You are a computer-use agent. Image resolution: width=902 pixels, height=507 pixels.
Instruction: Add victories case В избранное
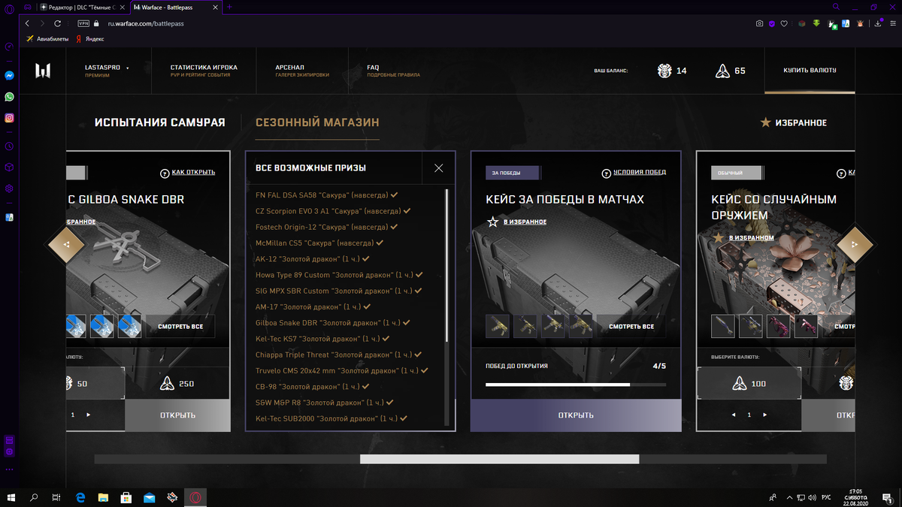pos(525,222)
